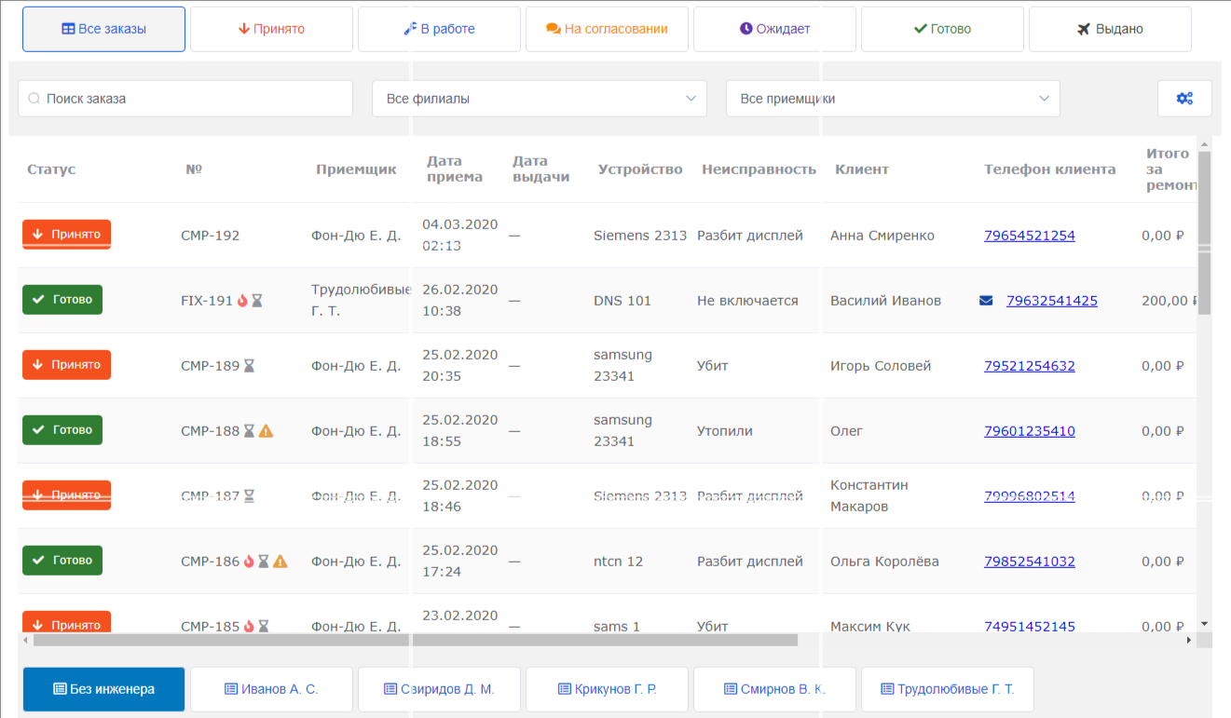
Task: Call client phone 79654521254
Action: 1030,236
